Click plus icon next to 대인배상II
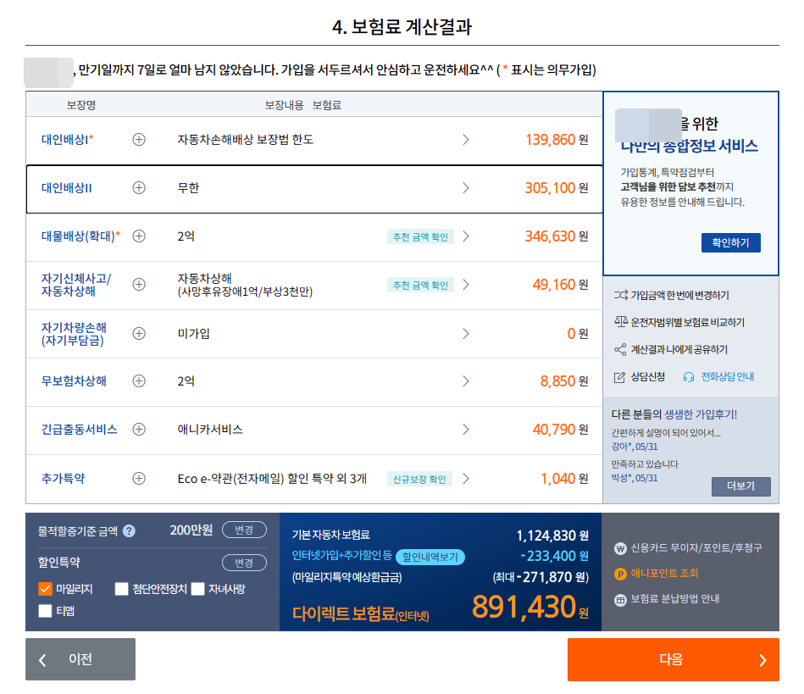804x694 pixels. [139, 188]
